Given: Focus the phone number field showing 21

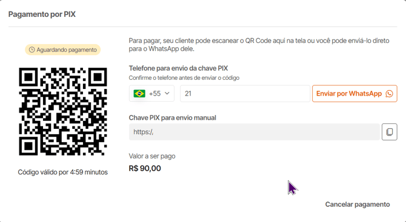Looking at the screenshot, I should 245,94.
